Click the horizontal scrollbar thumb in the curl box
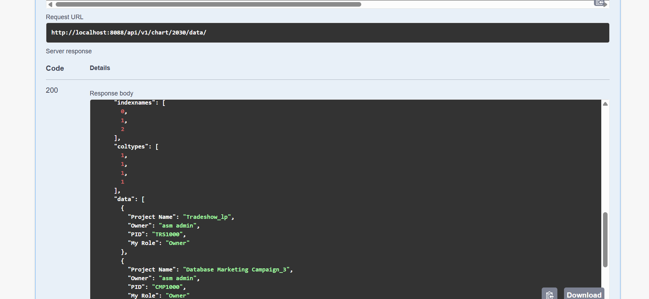 208,5
